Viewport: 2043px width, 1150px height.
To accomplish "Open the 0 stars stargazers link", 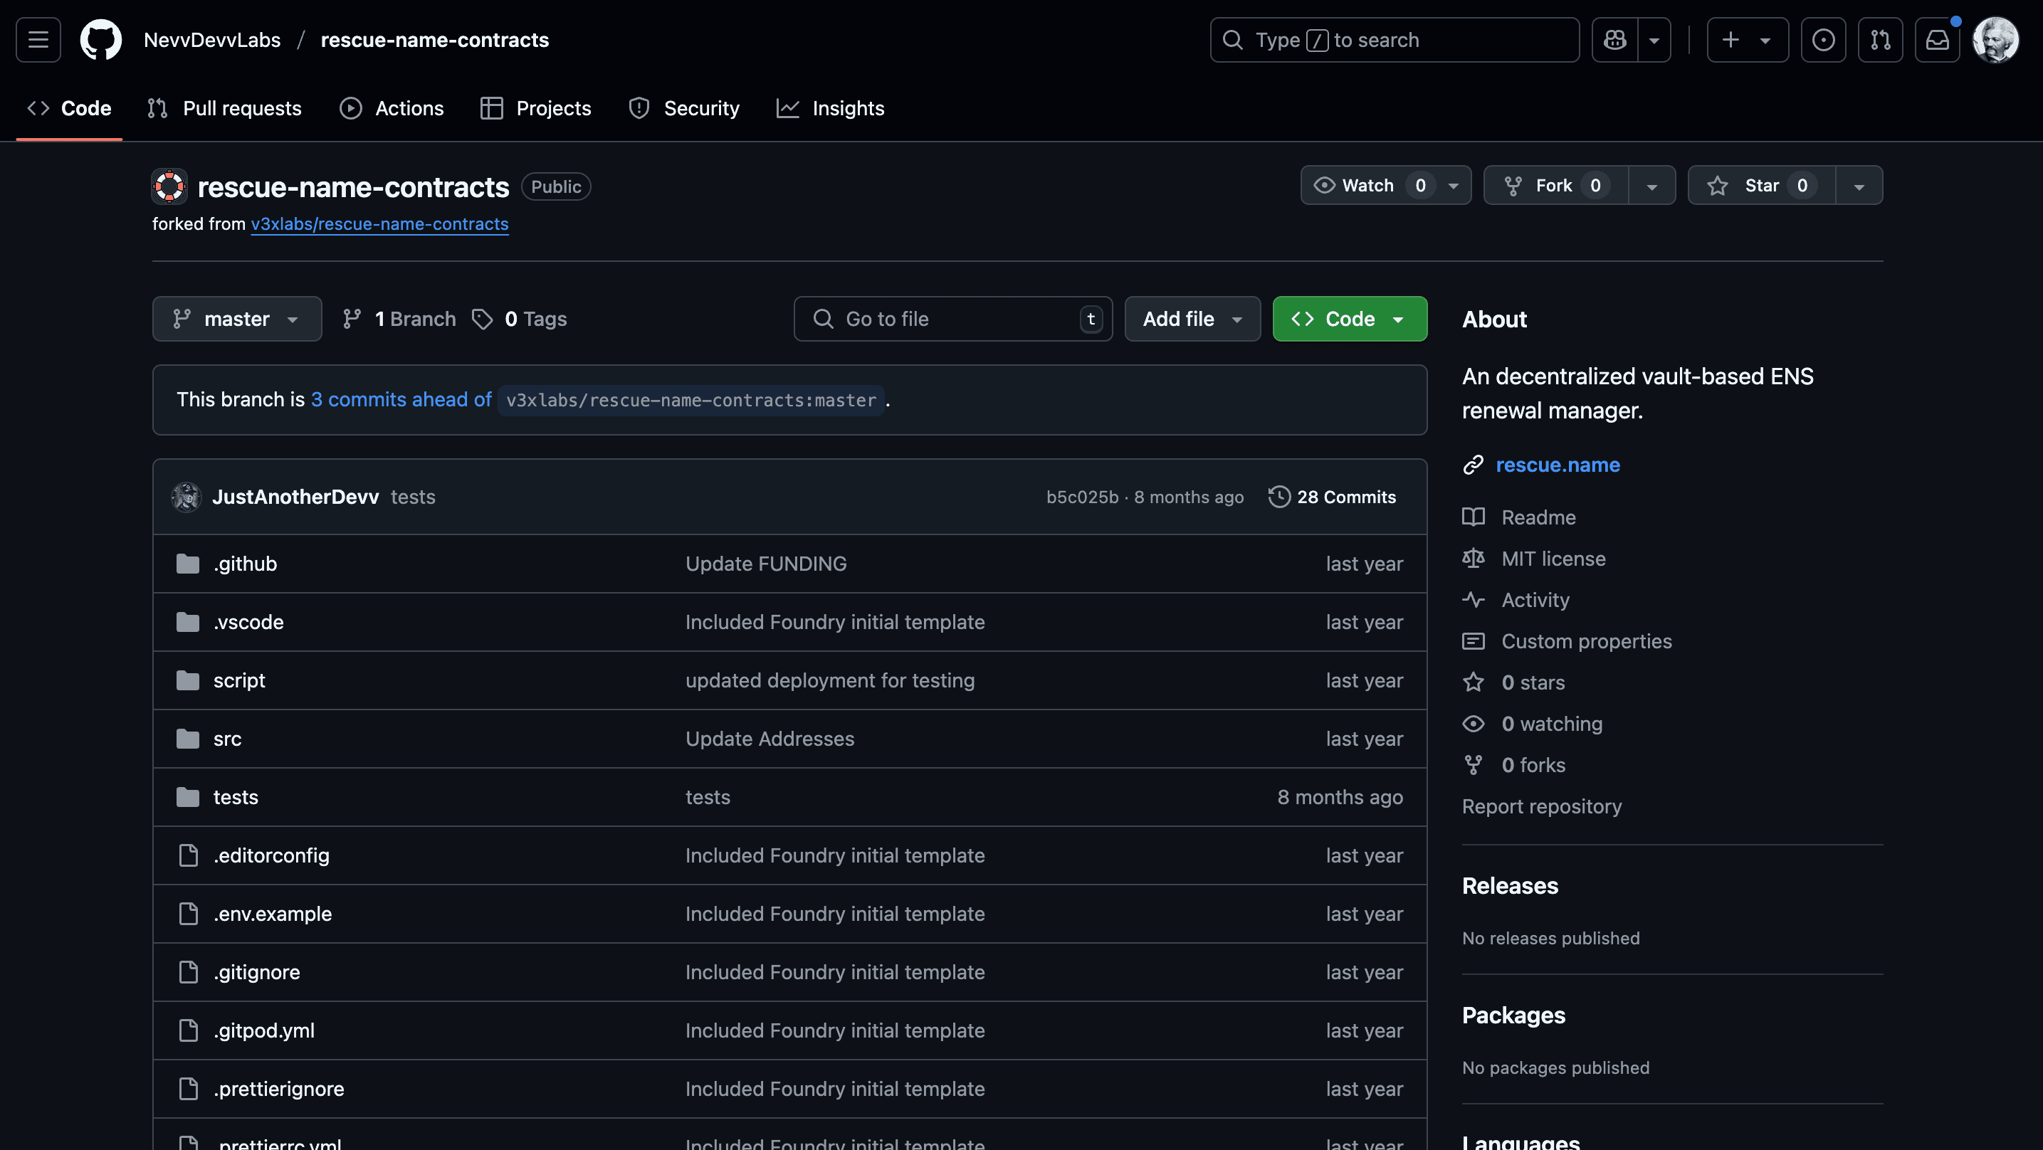I will (x=1532, y=683).
